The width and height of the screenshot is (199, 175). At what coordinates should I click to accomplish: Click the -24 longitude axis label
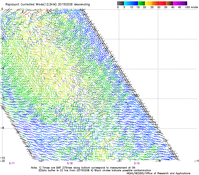[x=80, y=161]
